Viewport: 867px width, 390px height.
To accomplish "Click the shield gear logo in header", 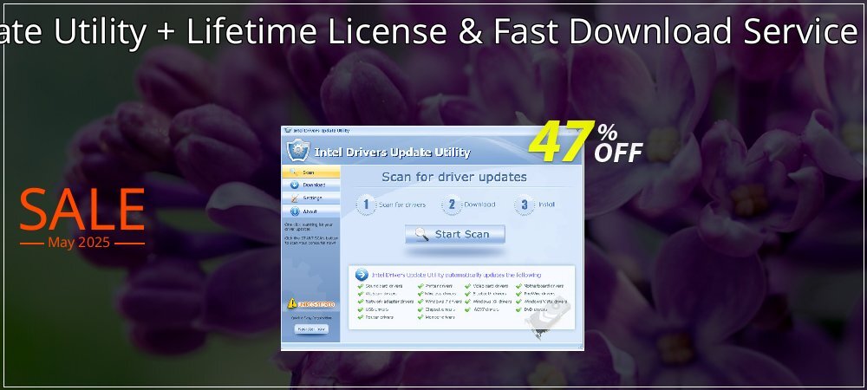I will pos(298,150).
